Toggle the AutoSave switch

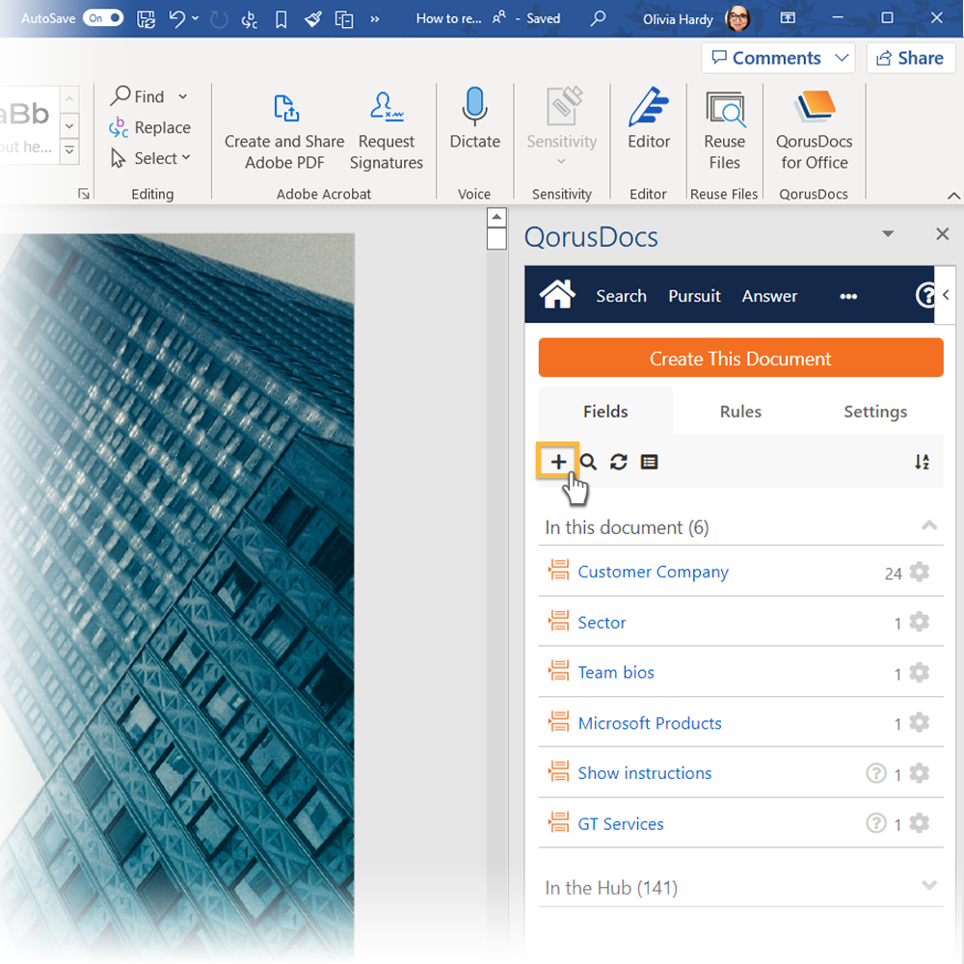click(x=103, y=18)
